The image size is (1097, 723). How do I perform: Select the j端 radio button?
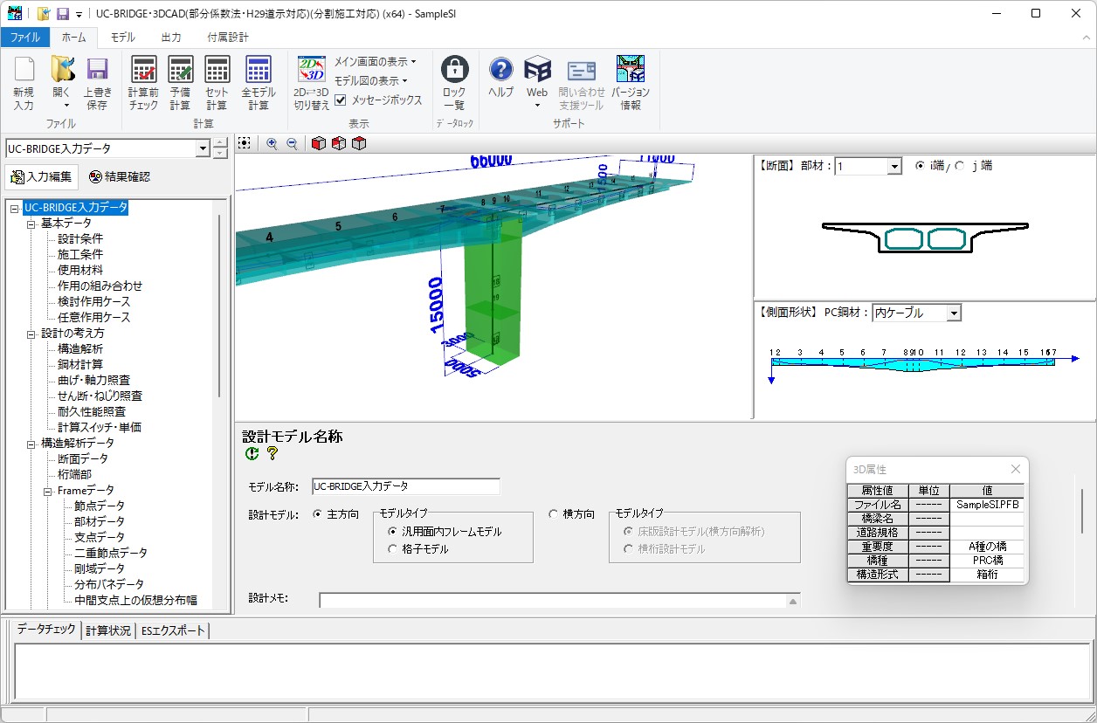[960, 166]
